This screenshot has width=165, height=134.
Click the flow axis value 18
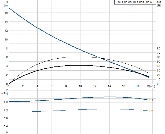click(x=138, y=86)
